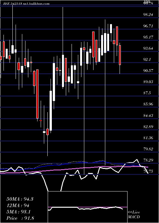The width and height of the screenshot is (159, 223).
Task: Click the 87.5 price axis label
Action: (147, 93)
